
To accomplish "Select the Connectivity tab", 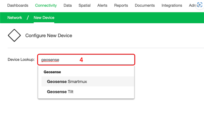I will (x=46, y=5).
